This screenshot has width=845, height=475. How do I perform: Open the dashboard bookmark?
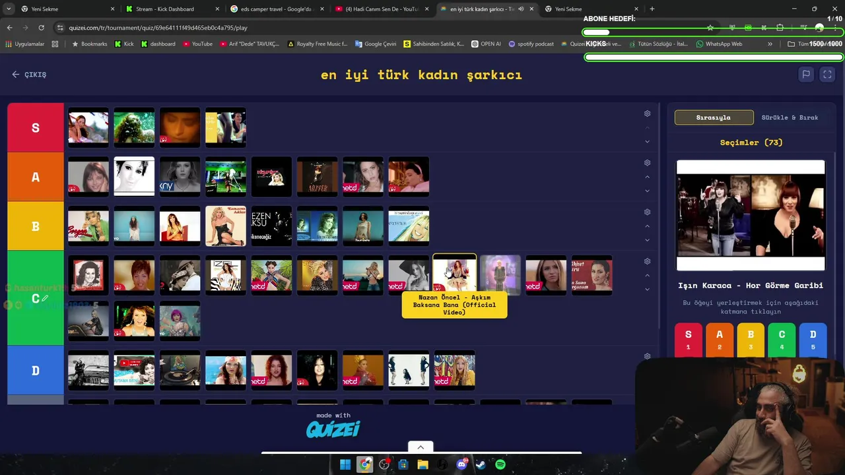[158, 44]
